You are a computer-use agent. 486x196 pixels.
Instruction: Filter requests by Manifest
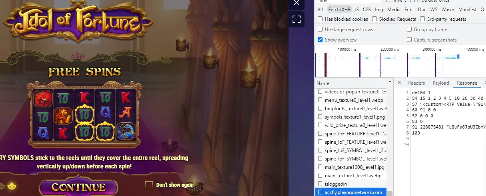(x=467, y=10)
